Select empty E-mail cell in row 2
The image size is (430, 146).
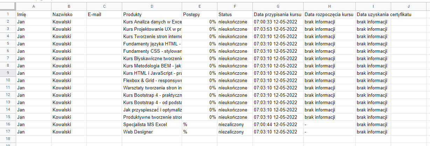click(x=104, y=22)
